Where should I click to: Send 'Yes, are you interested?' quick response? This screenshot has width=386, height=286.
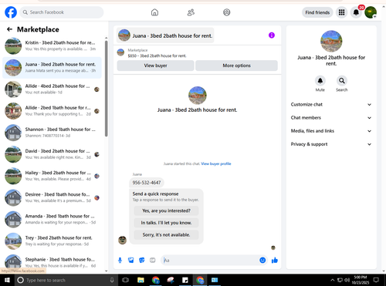(x=166, y=210)
